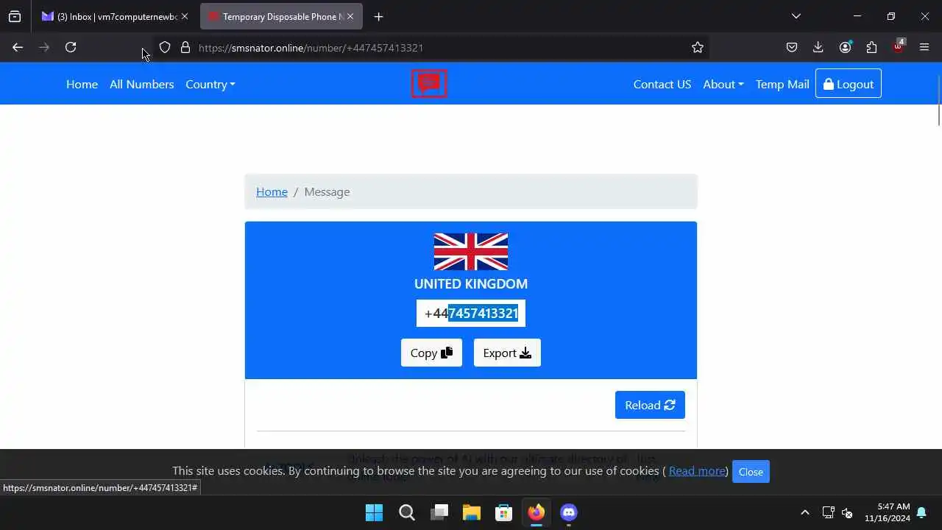This screenshot has width=942, height=530.
Task: Click the Logout button
Action: (848, 84)
